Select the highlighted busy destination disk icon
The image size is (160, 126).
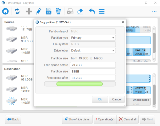click(12, 101)
